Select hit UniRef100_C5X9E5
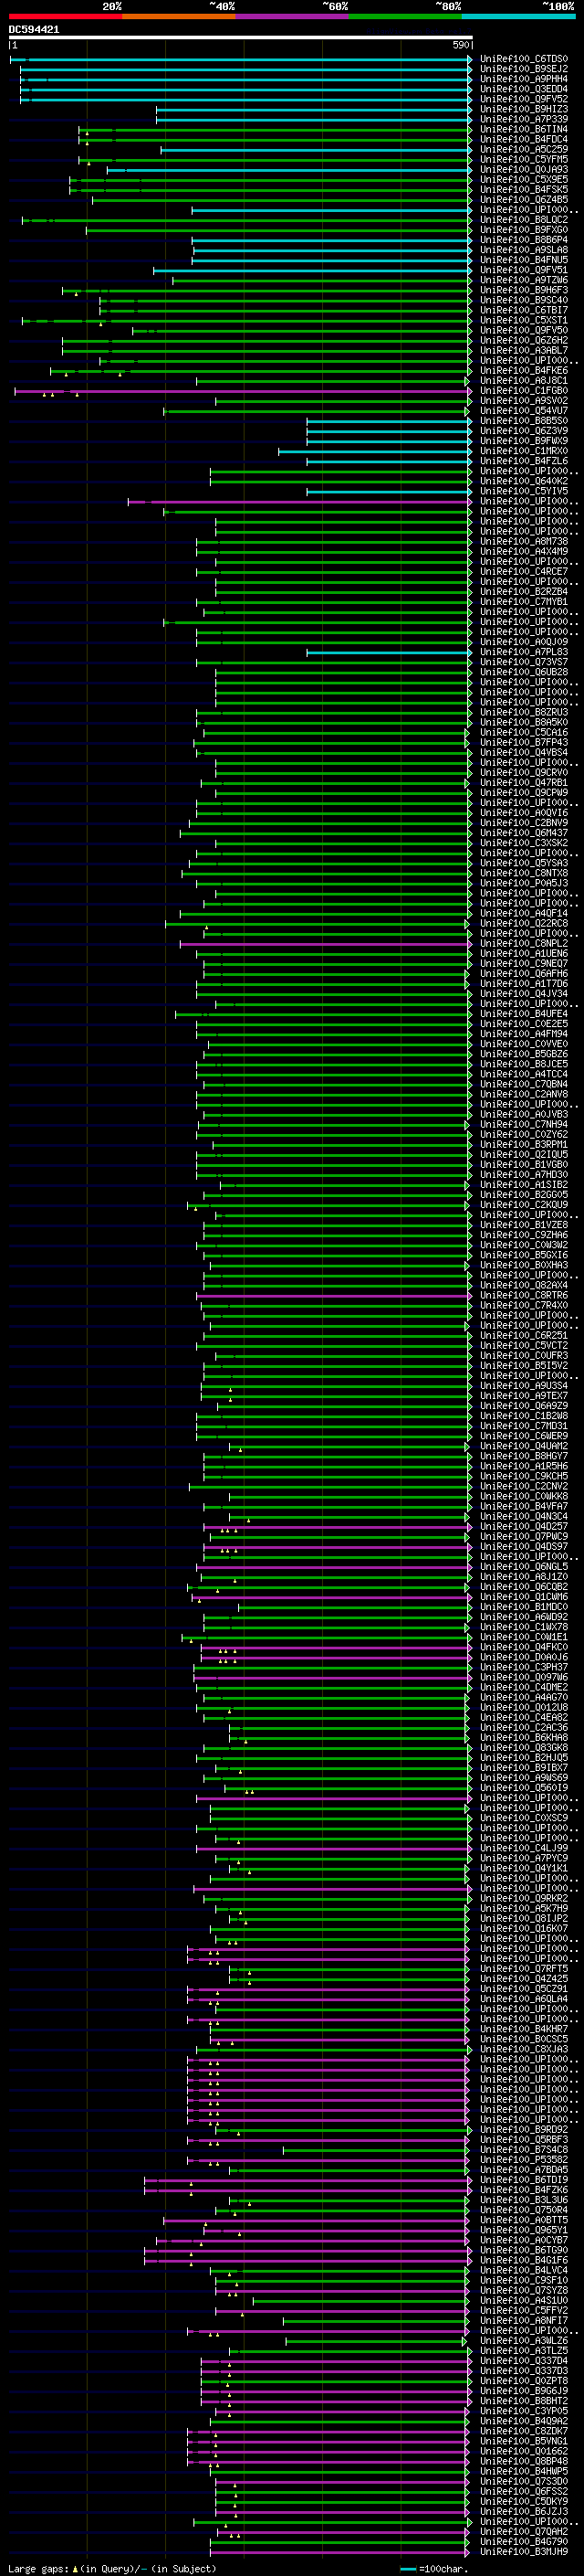Screen dimensions: 584x2576 point(523,180)
